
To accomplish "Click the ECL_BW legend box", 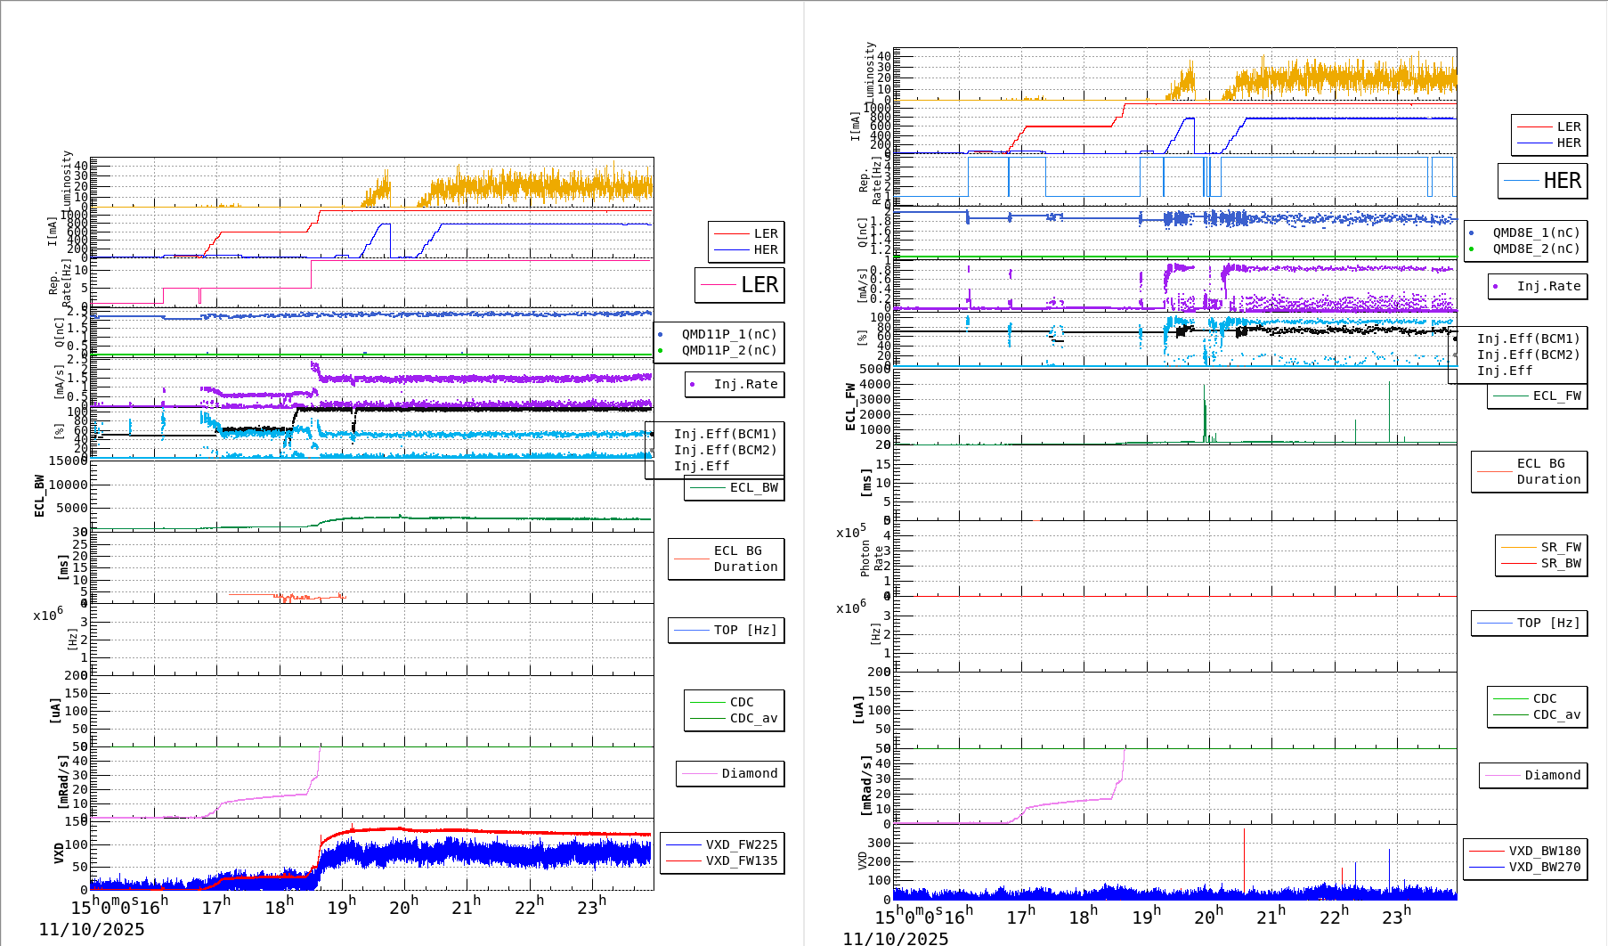I will point(735,487).
